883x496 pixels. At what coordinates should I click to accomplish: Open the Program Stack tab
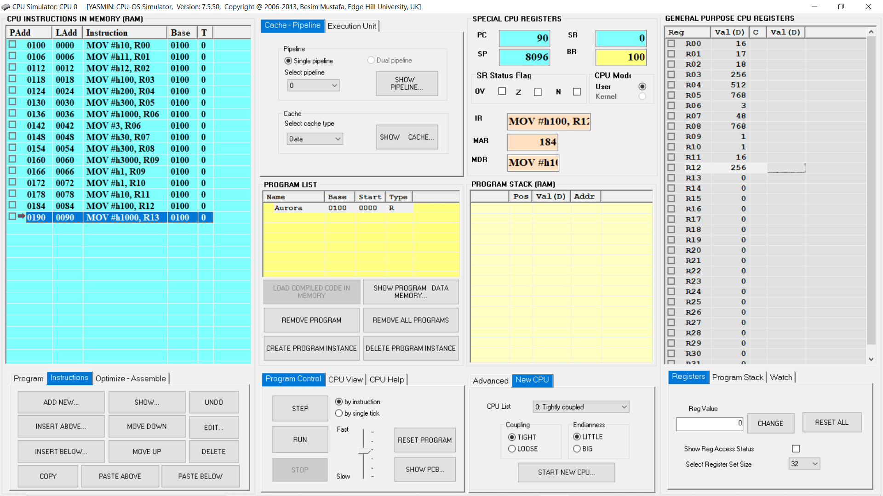[737, 378]
